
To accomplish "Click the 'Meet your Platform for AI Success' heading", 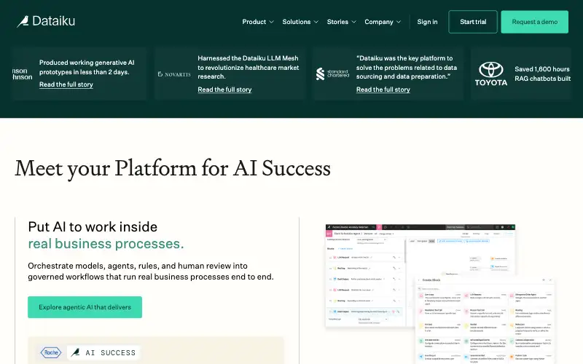I will tap(173, 169).
